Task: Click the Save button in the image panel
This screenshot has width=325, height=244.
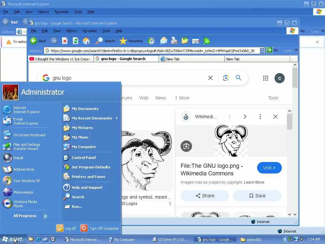Action: 257,196
